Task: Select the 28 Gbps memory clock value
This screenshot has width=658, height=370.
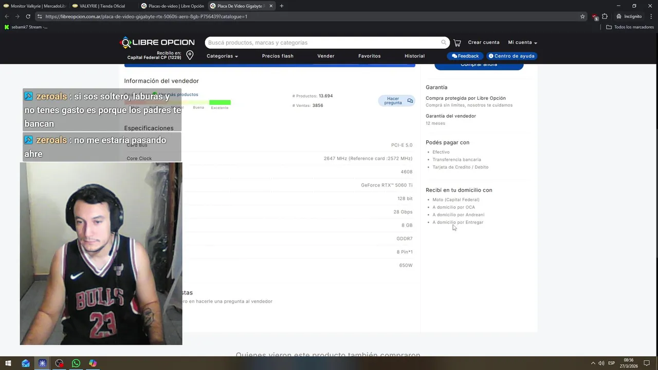Action: (403, 212)
